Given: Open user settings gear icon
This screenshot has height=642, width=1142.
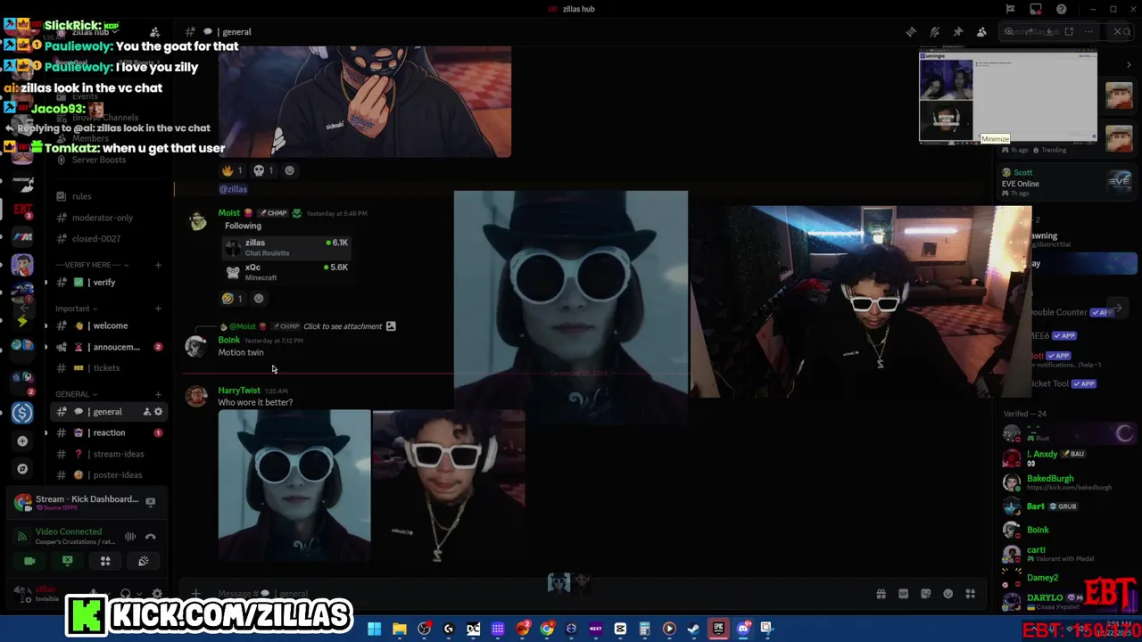Looking at the screenshot, I should 157,594.
